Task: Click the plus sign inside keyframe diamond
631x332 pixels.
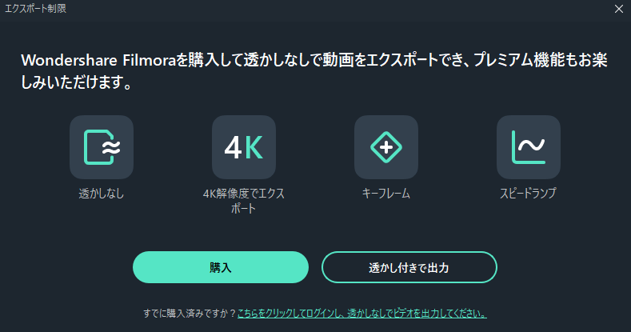Action: click(x=386, y=147)
